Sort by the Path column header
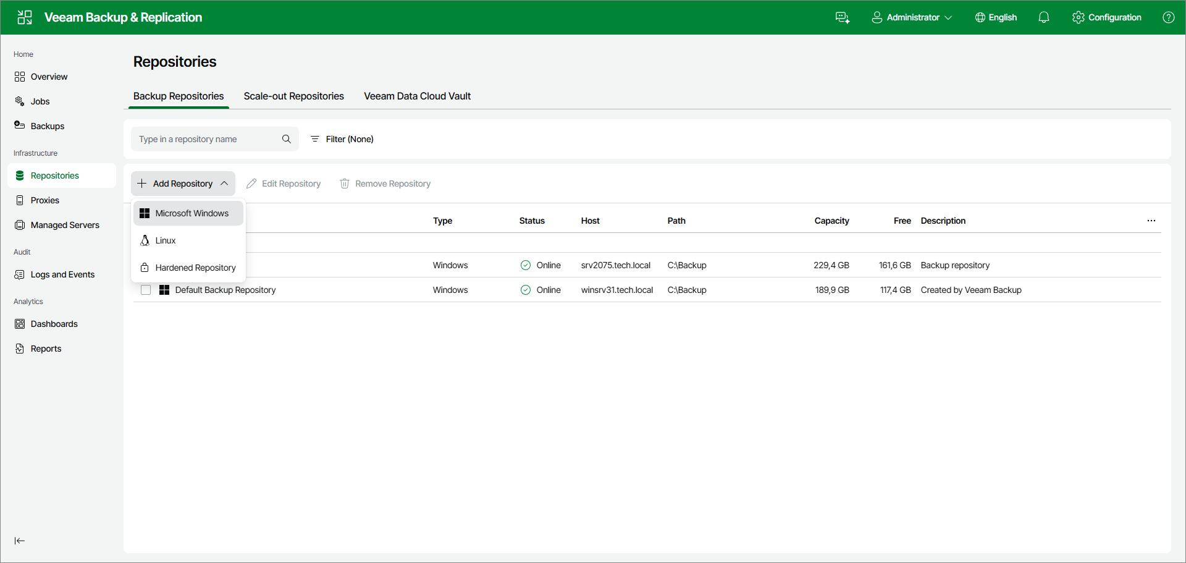Image resolution: width=1186 pixels, height=563 pixels. [x=676, y=221]
